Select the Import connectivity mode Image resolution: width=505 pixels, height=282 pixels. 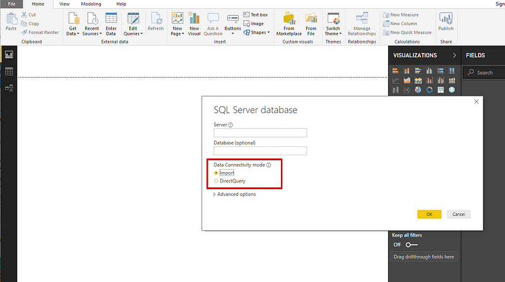pyautogui.click(x=216, y=173)
